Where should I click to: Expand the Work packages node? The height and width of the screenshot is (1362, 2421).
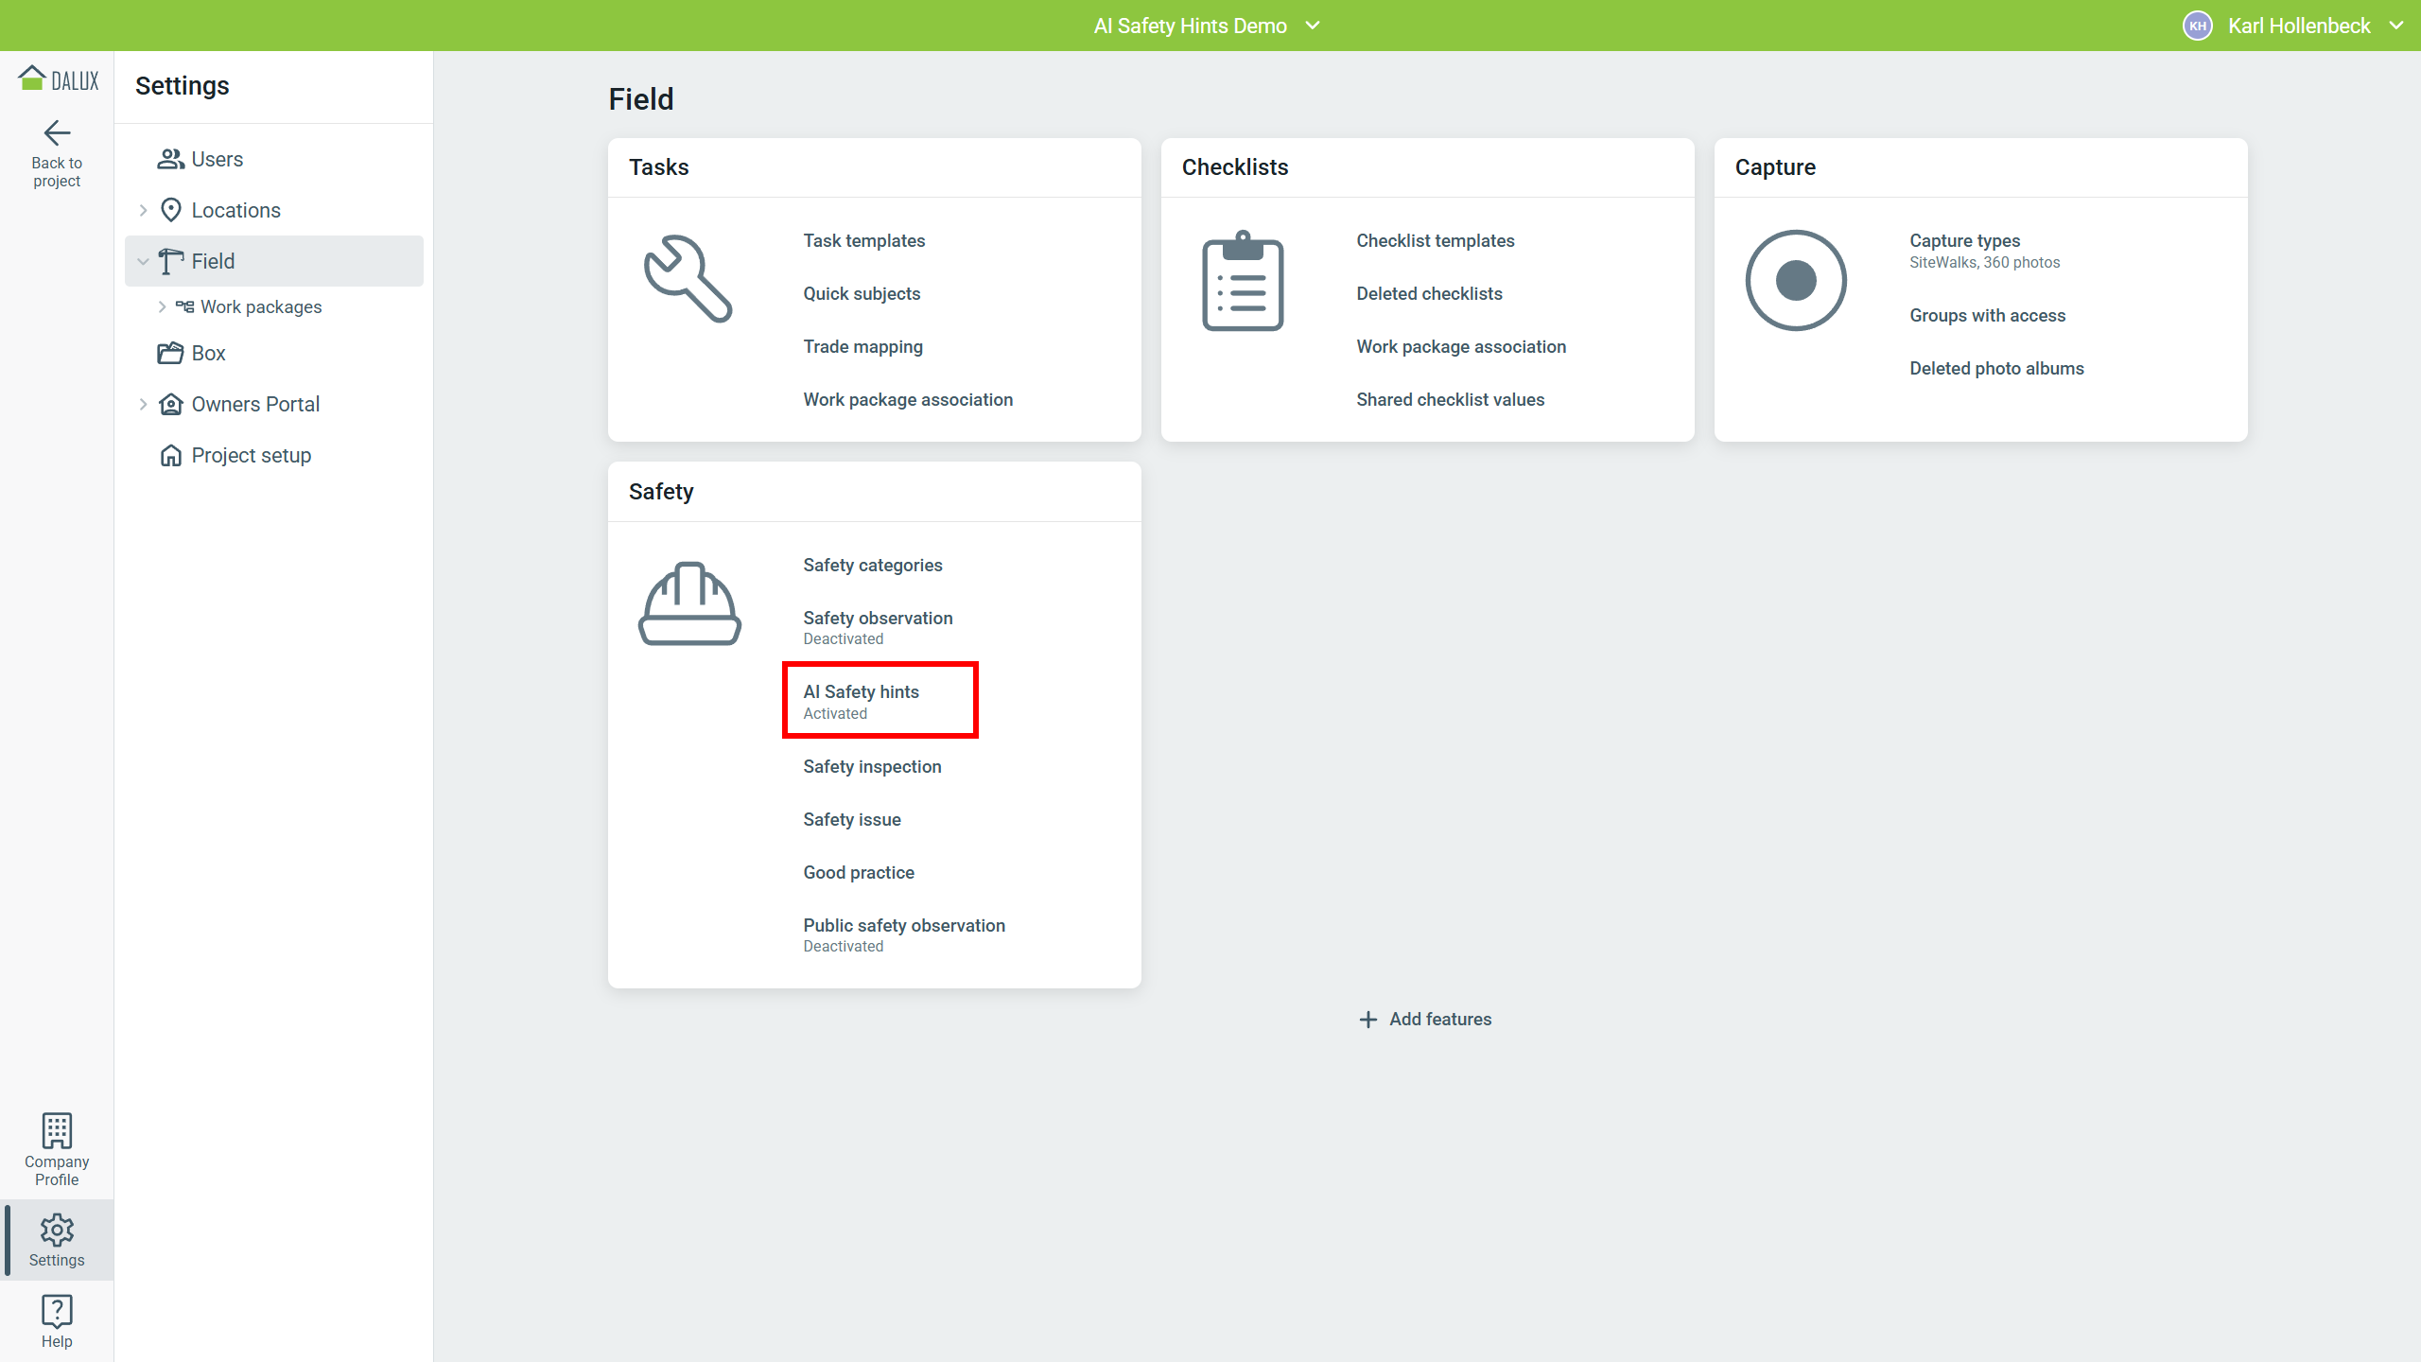[x=162, y=306]
